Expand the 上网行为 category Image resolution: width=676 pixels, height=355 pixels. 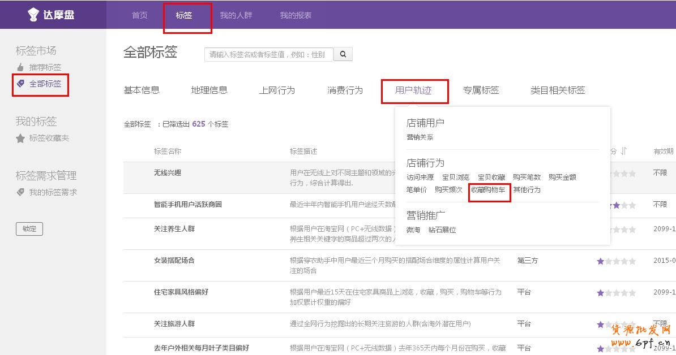277,90
